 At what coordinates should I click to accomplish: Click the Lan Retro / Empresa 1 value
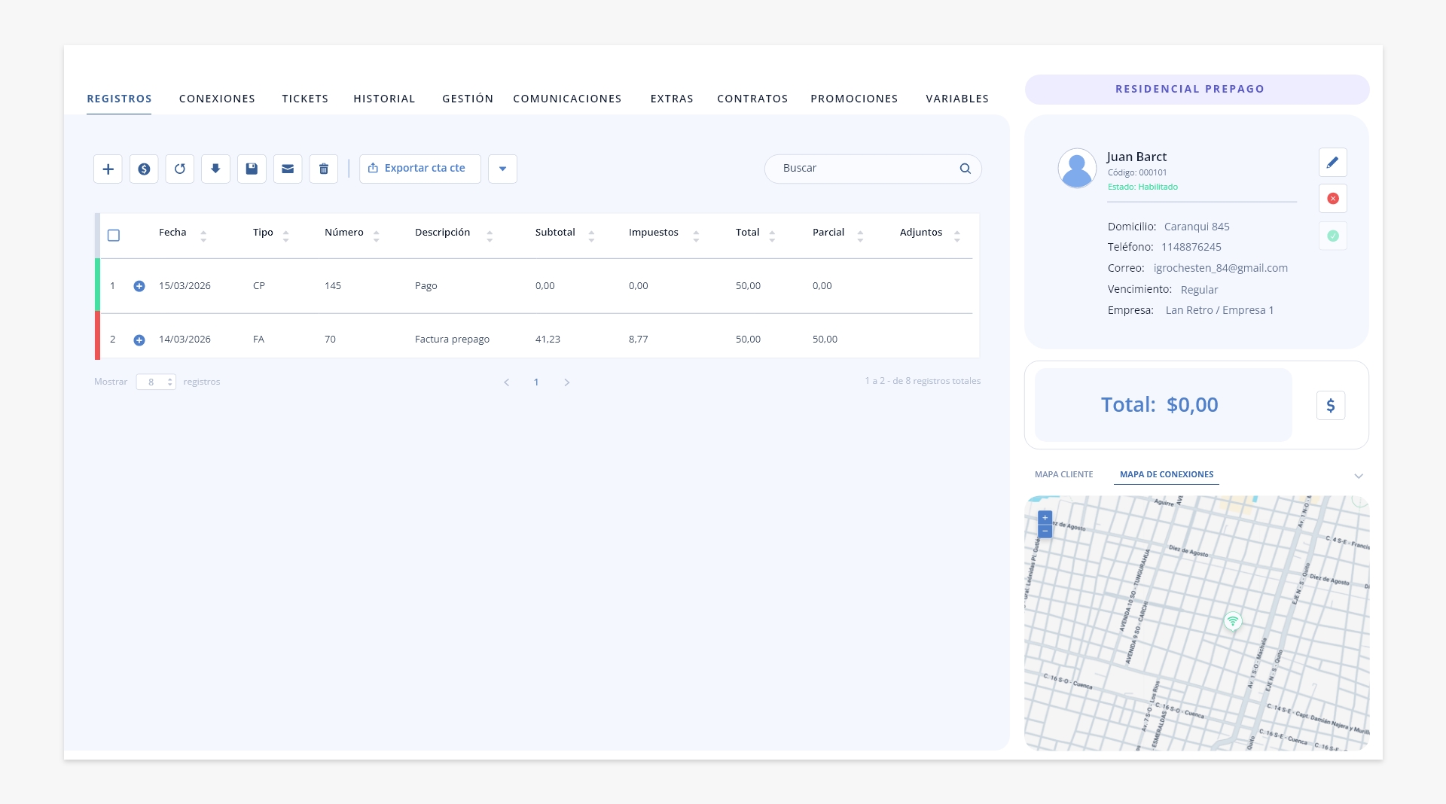pyautogui.click(x=1219, y=310)
